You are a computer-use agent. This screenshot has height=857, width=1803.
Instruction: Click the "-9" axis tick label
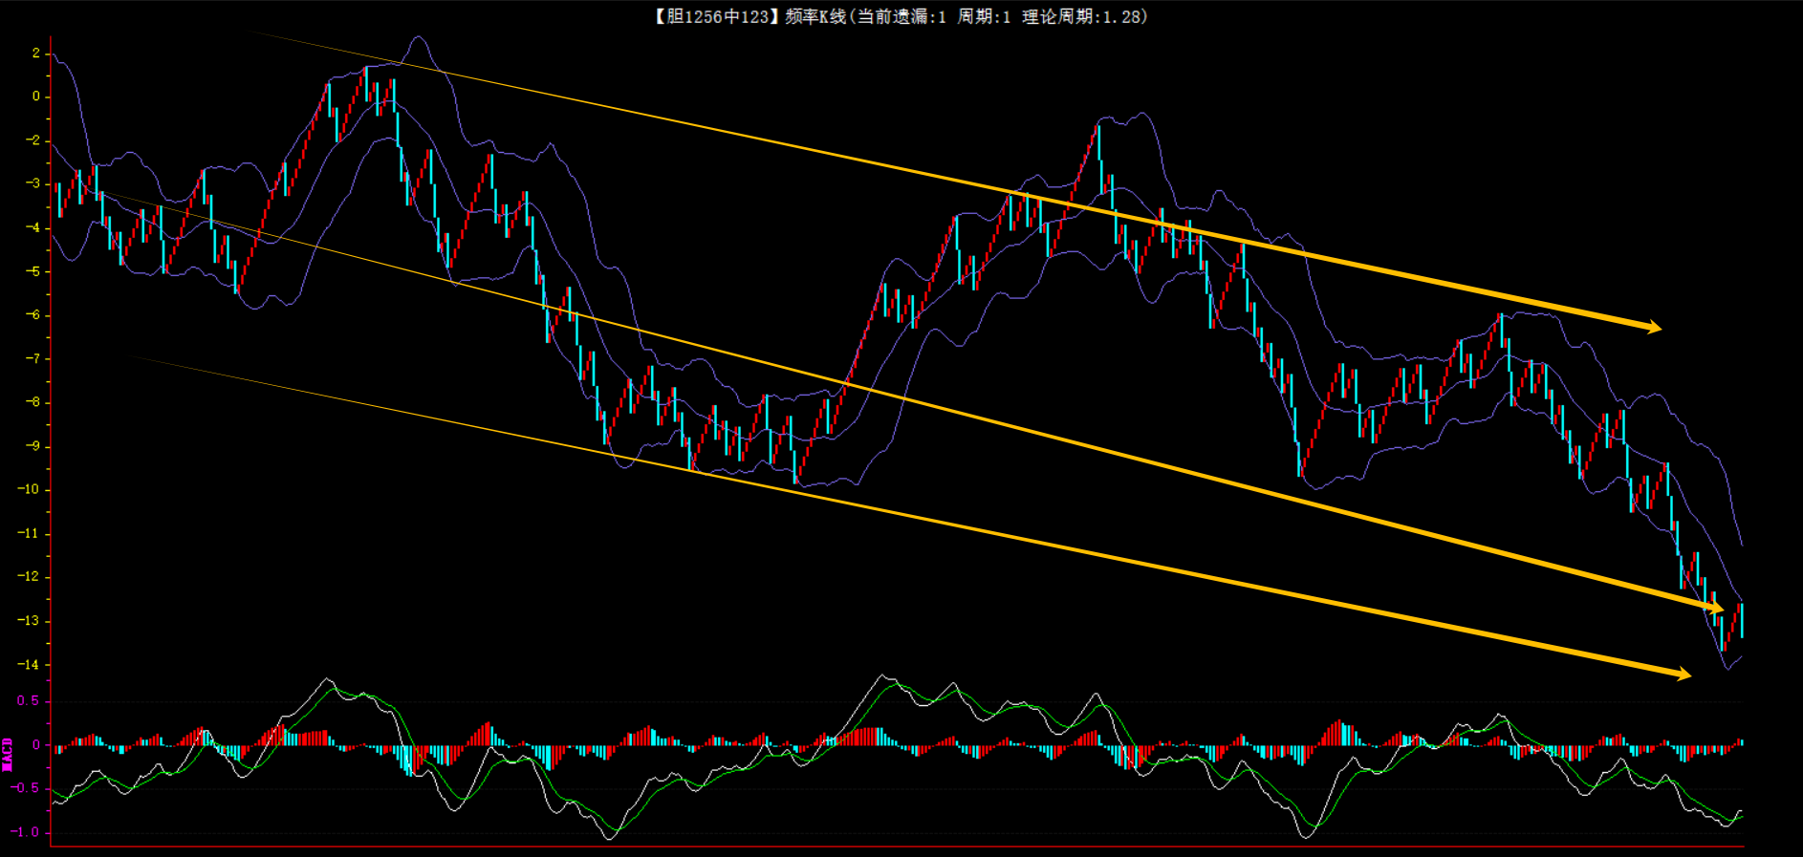[33, 446]
